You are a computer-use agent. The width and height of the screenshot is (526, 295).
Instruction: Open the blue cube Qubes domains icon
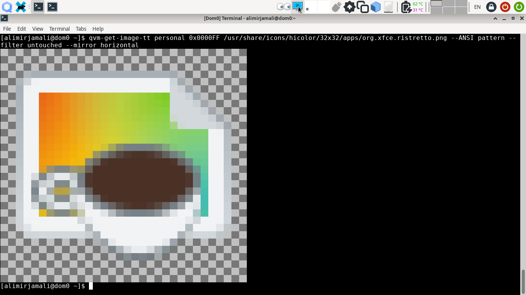pyautogui.click(x=375, y=7)
